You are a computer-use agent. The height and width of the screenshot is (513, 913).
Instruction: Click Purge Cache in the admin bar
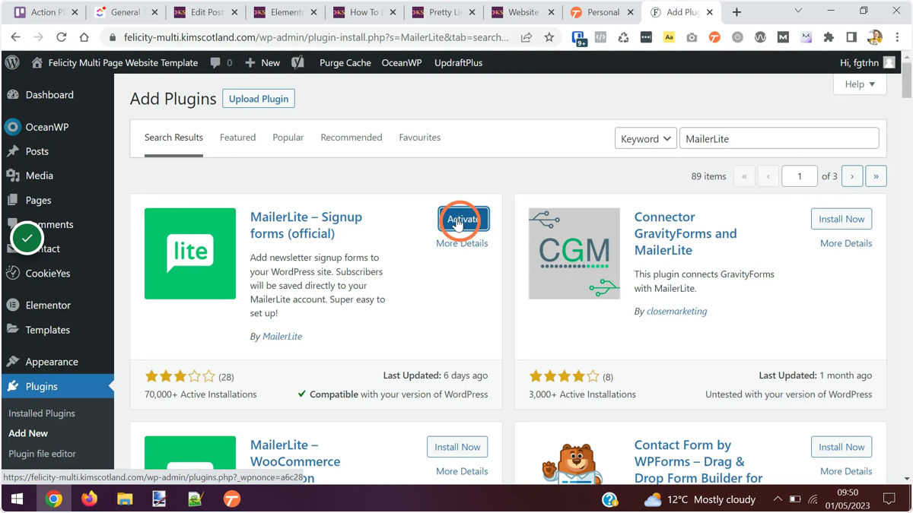pos(345,62)
